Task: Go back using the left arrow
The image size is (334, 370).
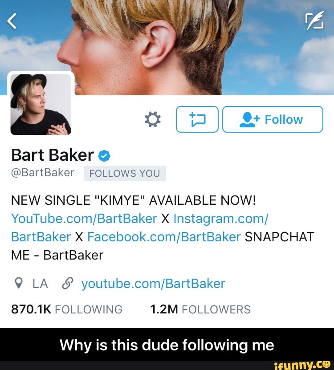Action: point(12,21)
